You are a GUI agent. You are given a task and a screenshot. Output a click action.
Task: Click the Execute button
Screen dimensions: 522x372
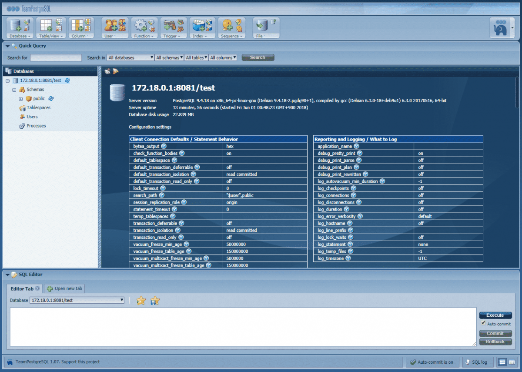coord(495,315)
